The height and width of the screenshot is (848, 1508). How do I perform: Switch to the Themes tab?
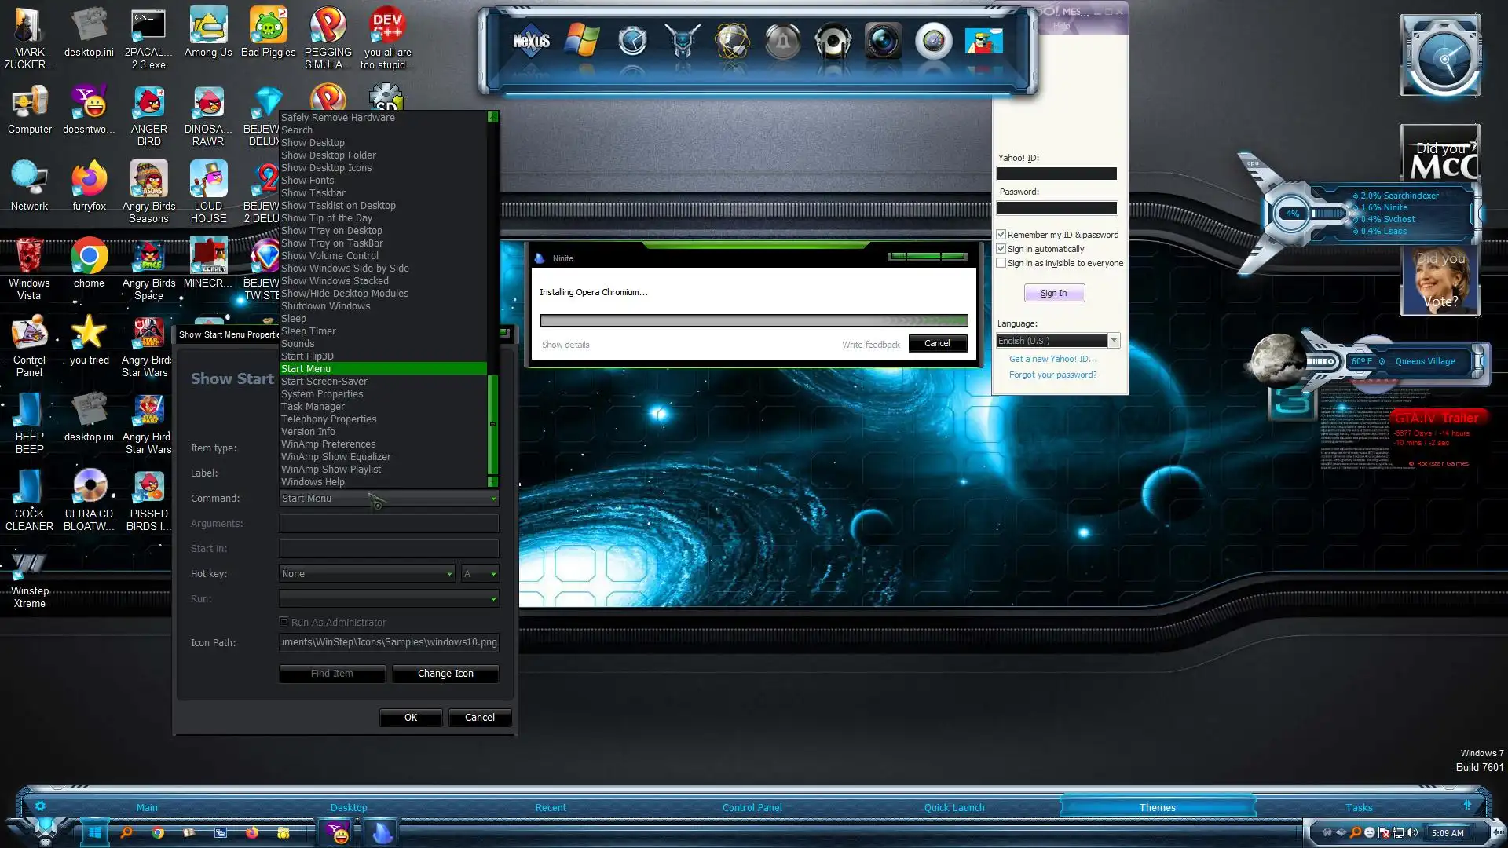coord(1157,807)
